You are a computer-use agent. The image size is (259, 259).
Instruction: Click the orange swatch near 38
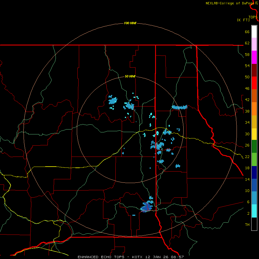tap(254, 109)
